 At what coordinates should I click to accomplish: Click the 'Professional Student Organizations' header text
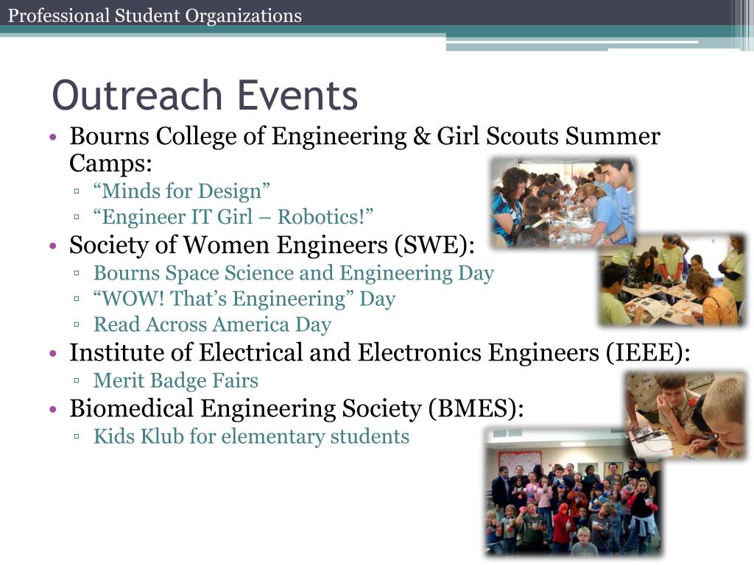155,16
